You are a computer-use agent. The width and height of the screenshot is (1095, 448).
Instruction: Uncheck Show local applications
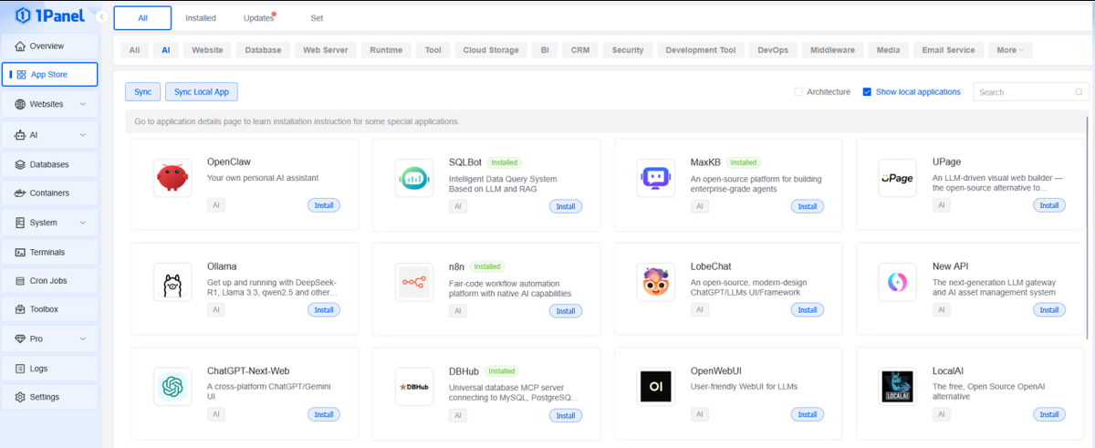867,92
